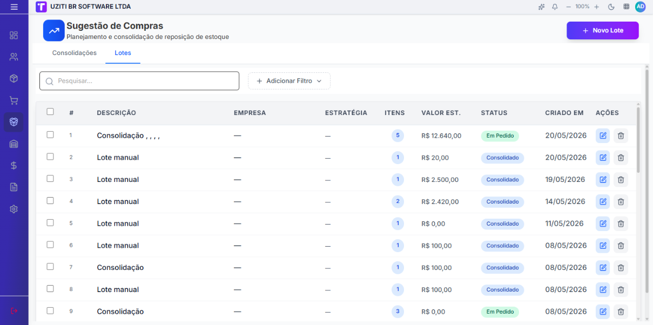Edit row 1 Consolidação , , , ,
The image size is (653, 325).
pos(603,136)
